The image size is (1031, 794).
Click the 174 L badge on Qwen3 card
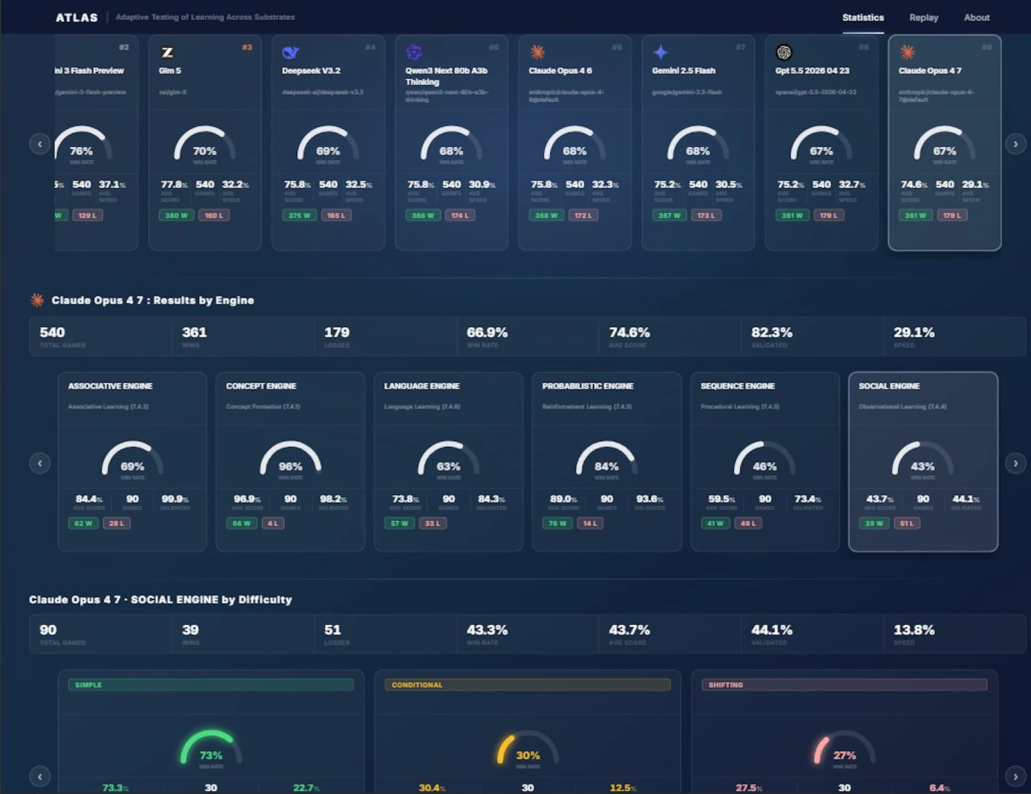460,215
